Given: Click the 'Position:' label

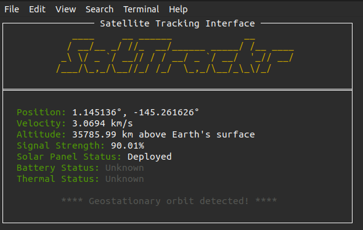Looking at the screenshot, I should 41,112.
